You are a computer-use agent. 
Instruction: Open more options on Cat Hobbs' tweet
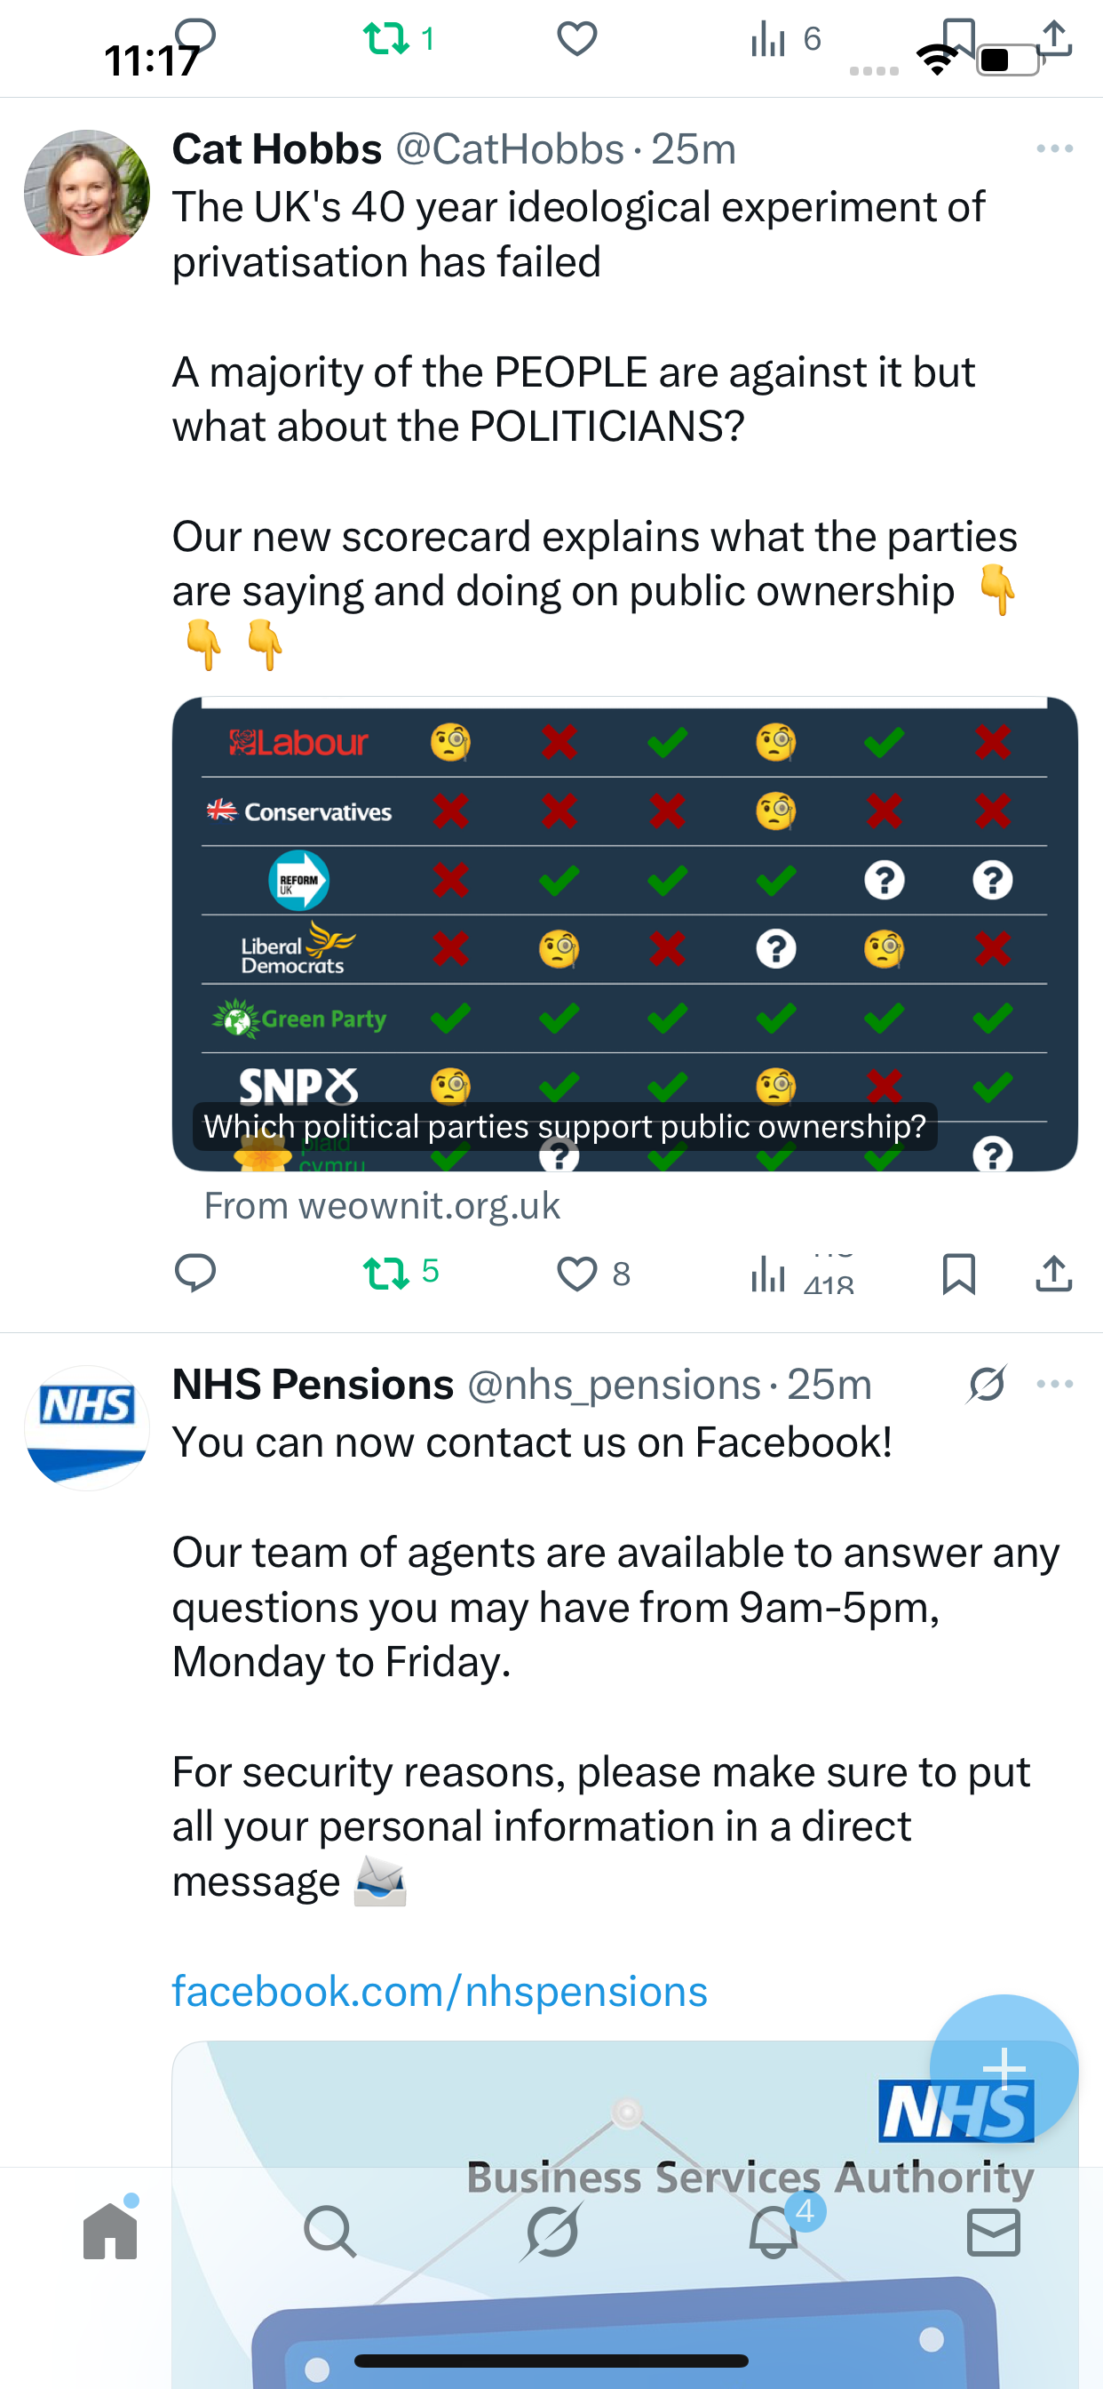(x=1055, y=148)
